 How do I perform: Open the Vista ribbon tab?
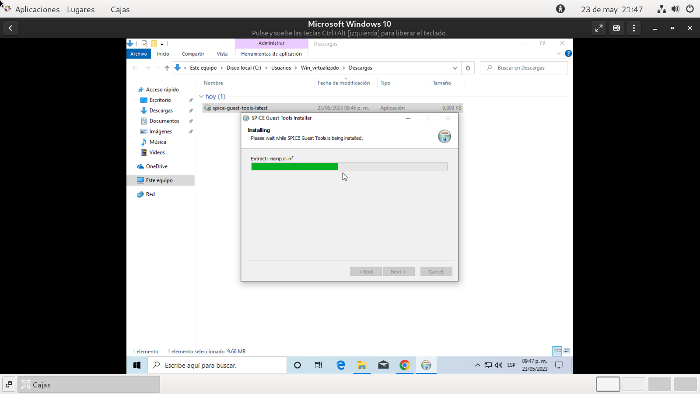pos(222,54)
